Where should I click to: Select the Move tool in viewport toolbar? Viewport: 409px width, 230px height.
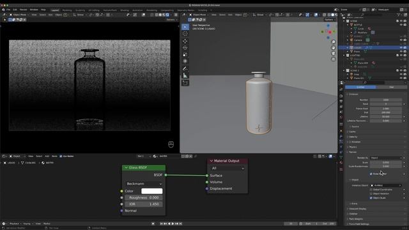185,41
